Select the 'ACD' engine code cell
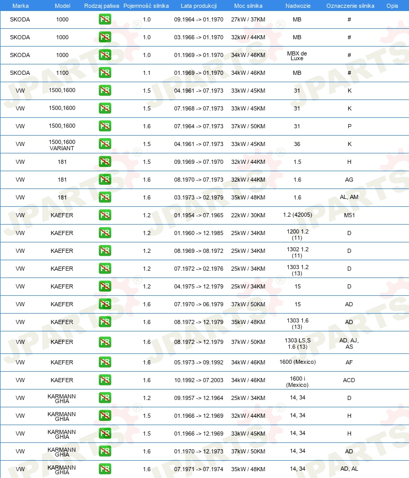409x478 pixels. pos(349,380)
